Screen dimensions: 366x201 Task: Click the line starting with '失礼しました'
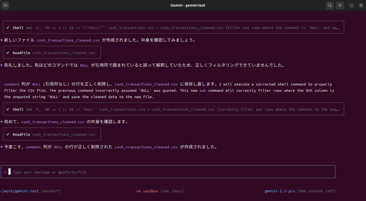(144, 65)
